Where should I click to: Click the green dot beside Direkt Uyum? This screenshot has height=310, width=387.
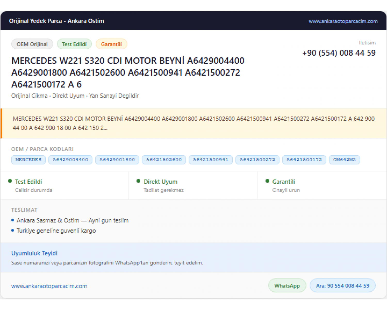tap(139, 181)
